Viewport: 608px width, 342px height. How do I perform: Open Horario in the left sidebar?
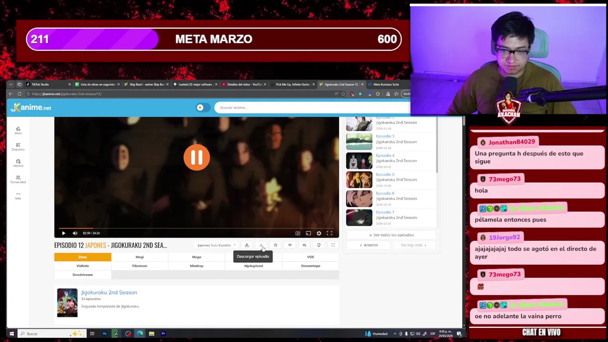[18, 163]
